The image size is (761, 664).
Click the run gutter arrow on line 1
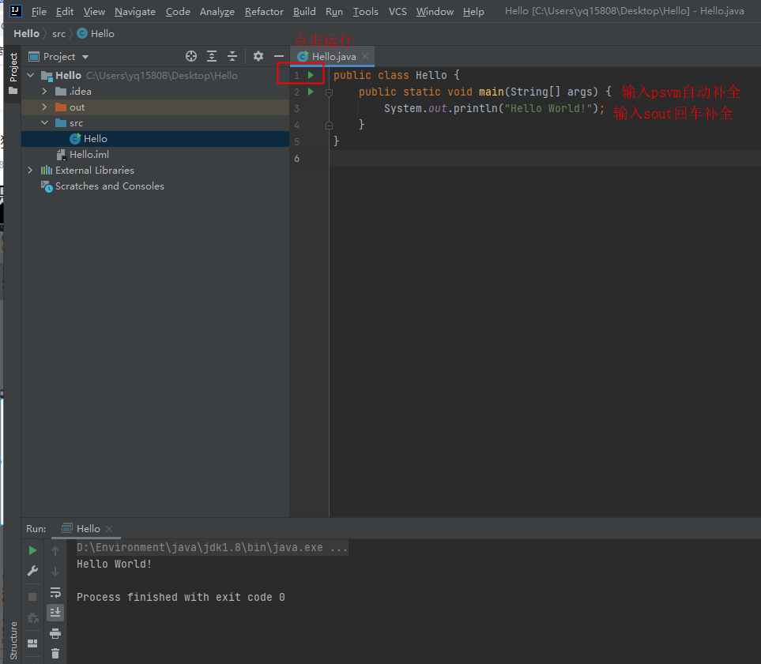[311, 75]
